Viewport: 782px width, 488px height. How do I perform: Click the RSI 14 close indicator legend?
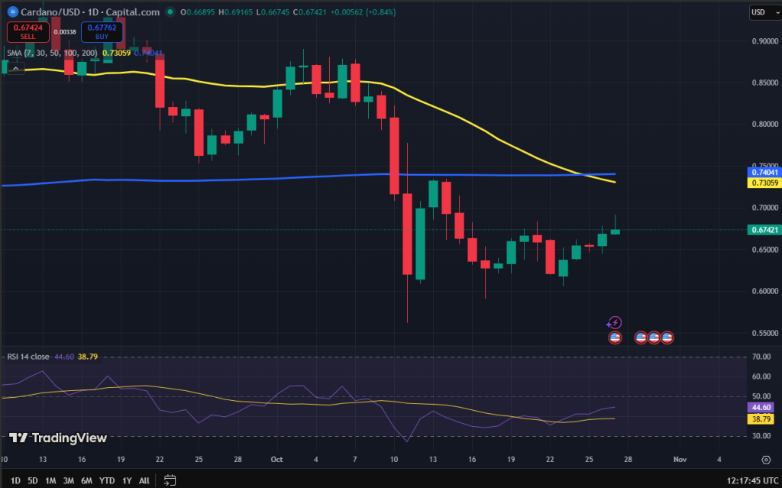tap(28, 357)
